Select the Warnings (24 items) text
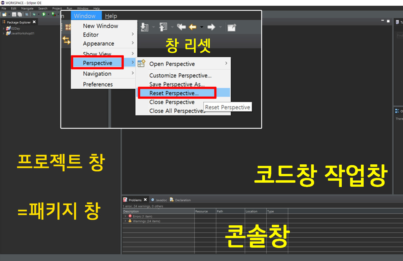Screen dimensions: 403x261 (146, 221)
